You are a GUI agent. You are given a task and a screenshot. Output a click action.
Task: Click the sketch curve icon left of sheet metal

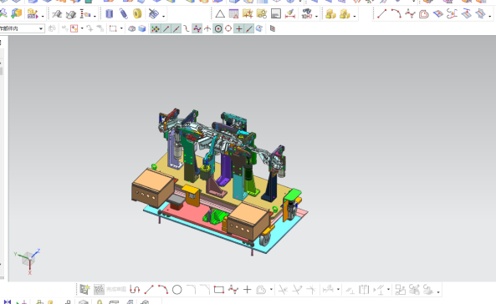(57, 14)
